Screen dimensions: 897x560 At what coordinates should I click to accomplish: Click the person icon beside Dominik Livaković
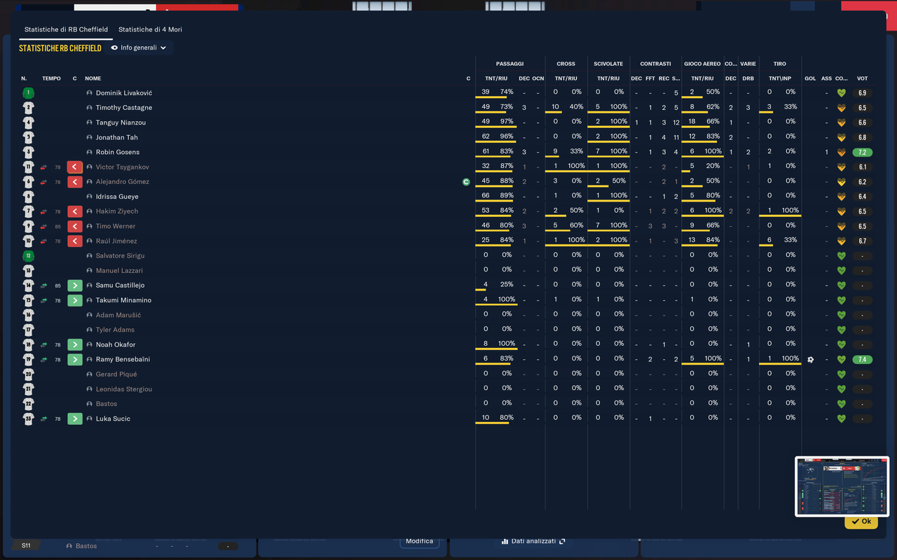coord(90,93)
